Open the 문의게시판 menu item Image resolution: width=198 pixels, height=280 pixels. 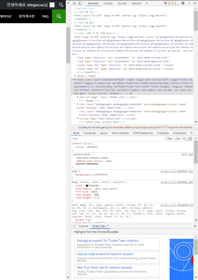tap(27, 16)
